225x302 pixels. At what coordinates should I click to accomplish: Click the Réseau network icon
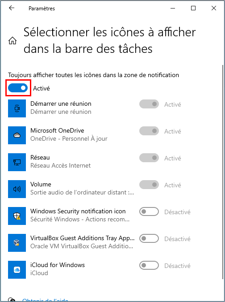pyautogui.click(x=17, y=162)
